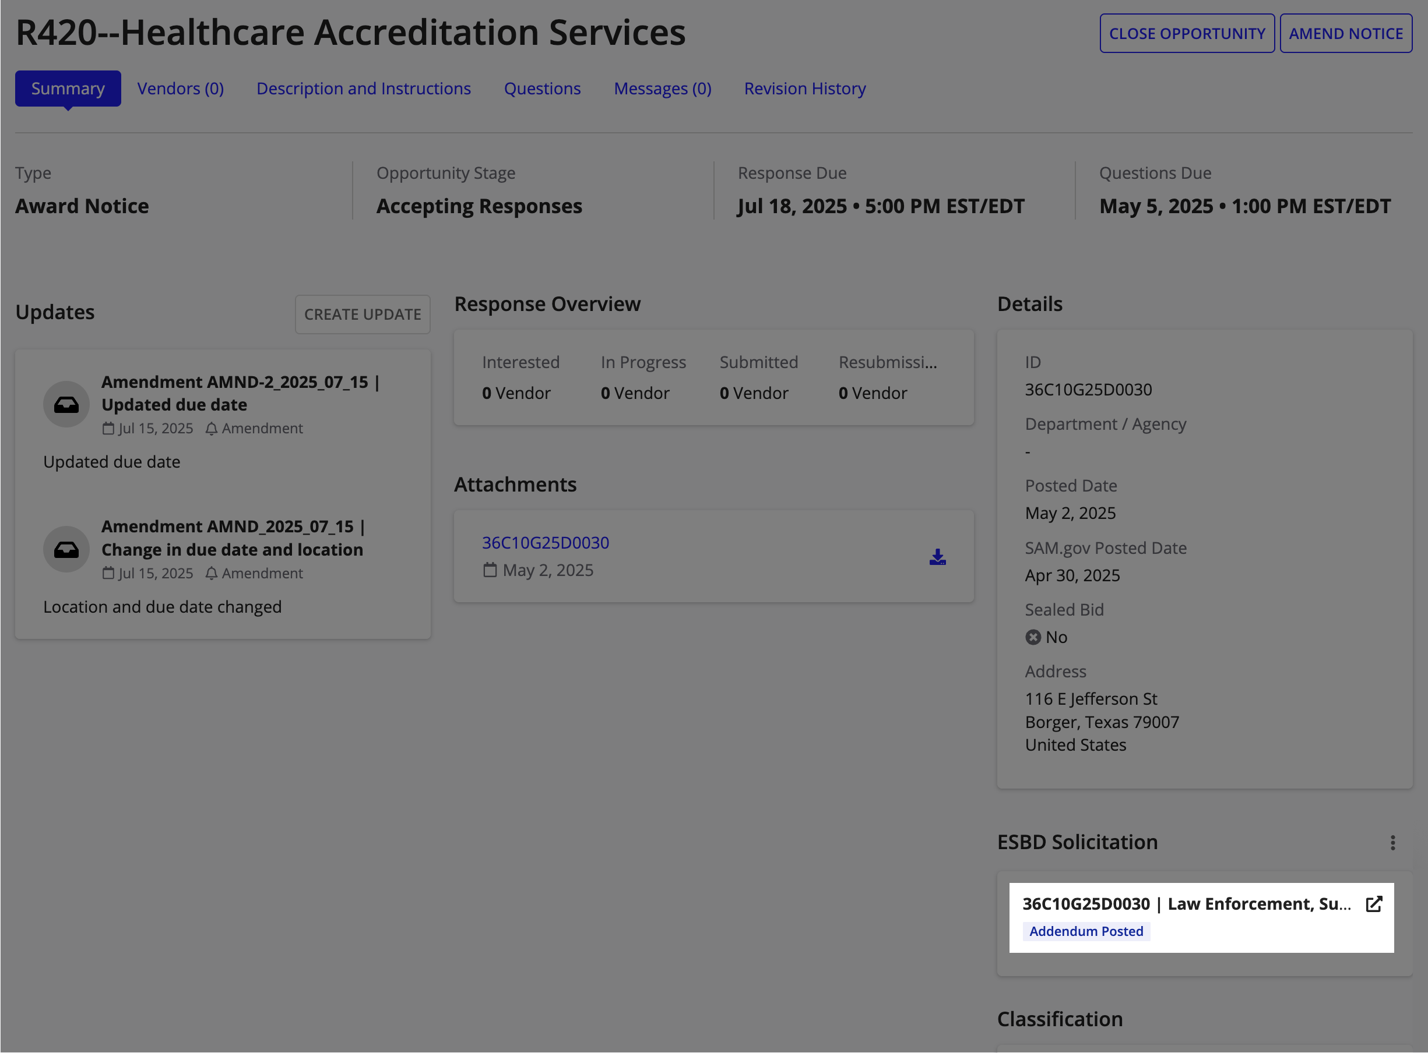Click the Location and due date changed description

coord(162,606)
